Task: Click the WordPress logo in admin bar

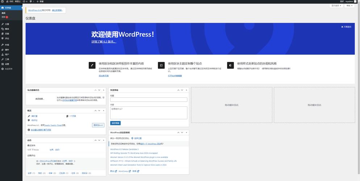Action: tap(2, 1)
